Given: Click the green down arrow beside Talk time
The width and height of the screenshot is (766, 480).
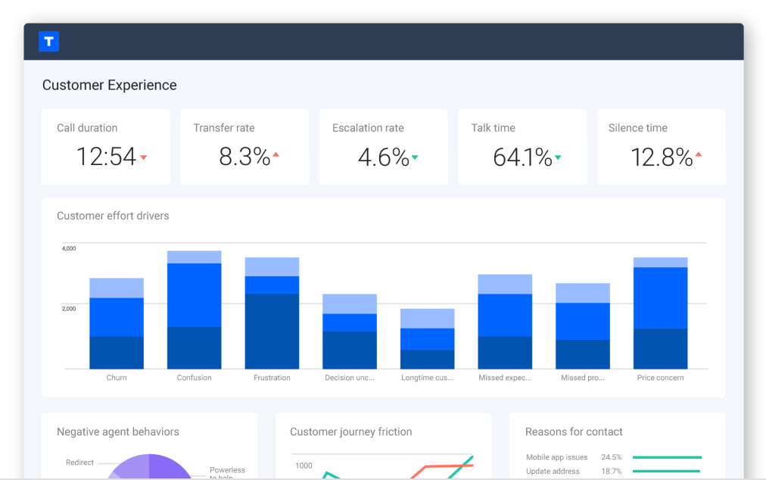Looking at the screenshot, I should (x=558, y=157).
